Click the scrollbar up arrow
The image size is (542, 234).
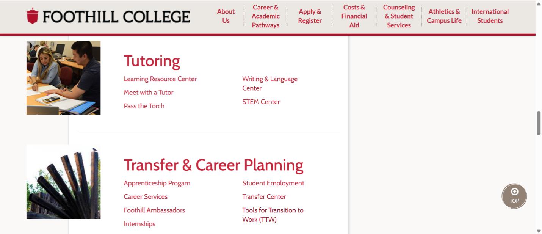(539, 4)
